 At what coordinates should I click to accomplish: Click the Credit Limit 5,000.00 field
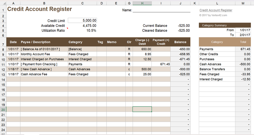pyautogui.click(x=82, y=20)
